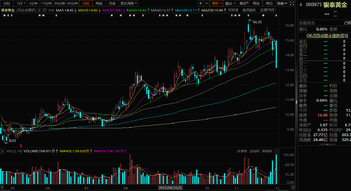Zoom in chart with plus button
The width and height of the screenshot is (351, 191).
[x=200, y=3]
